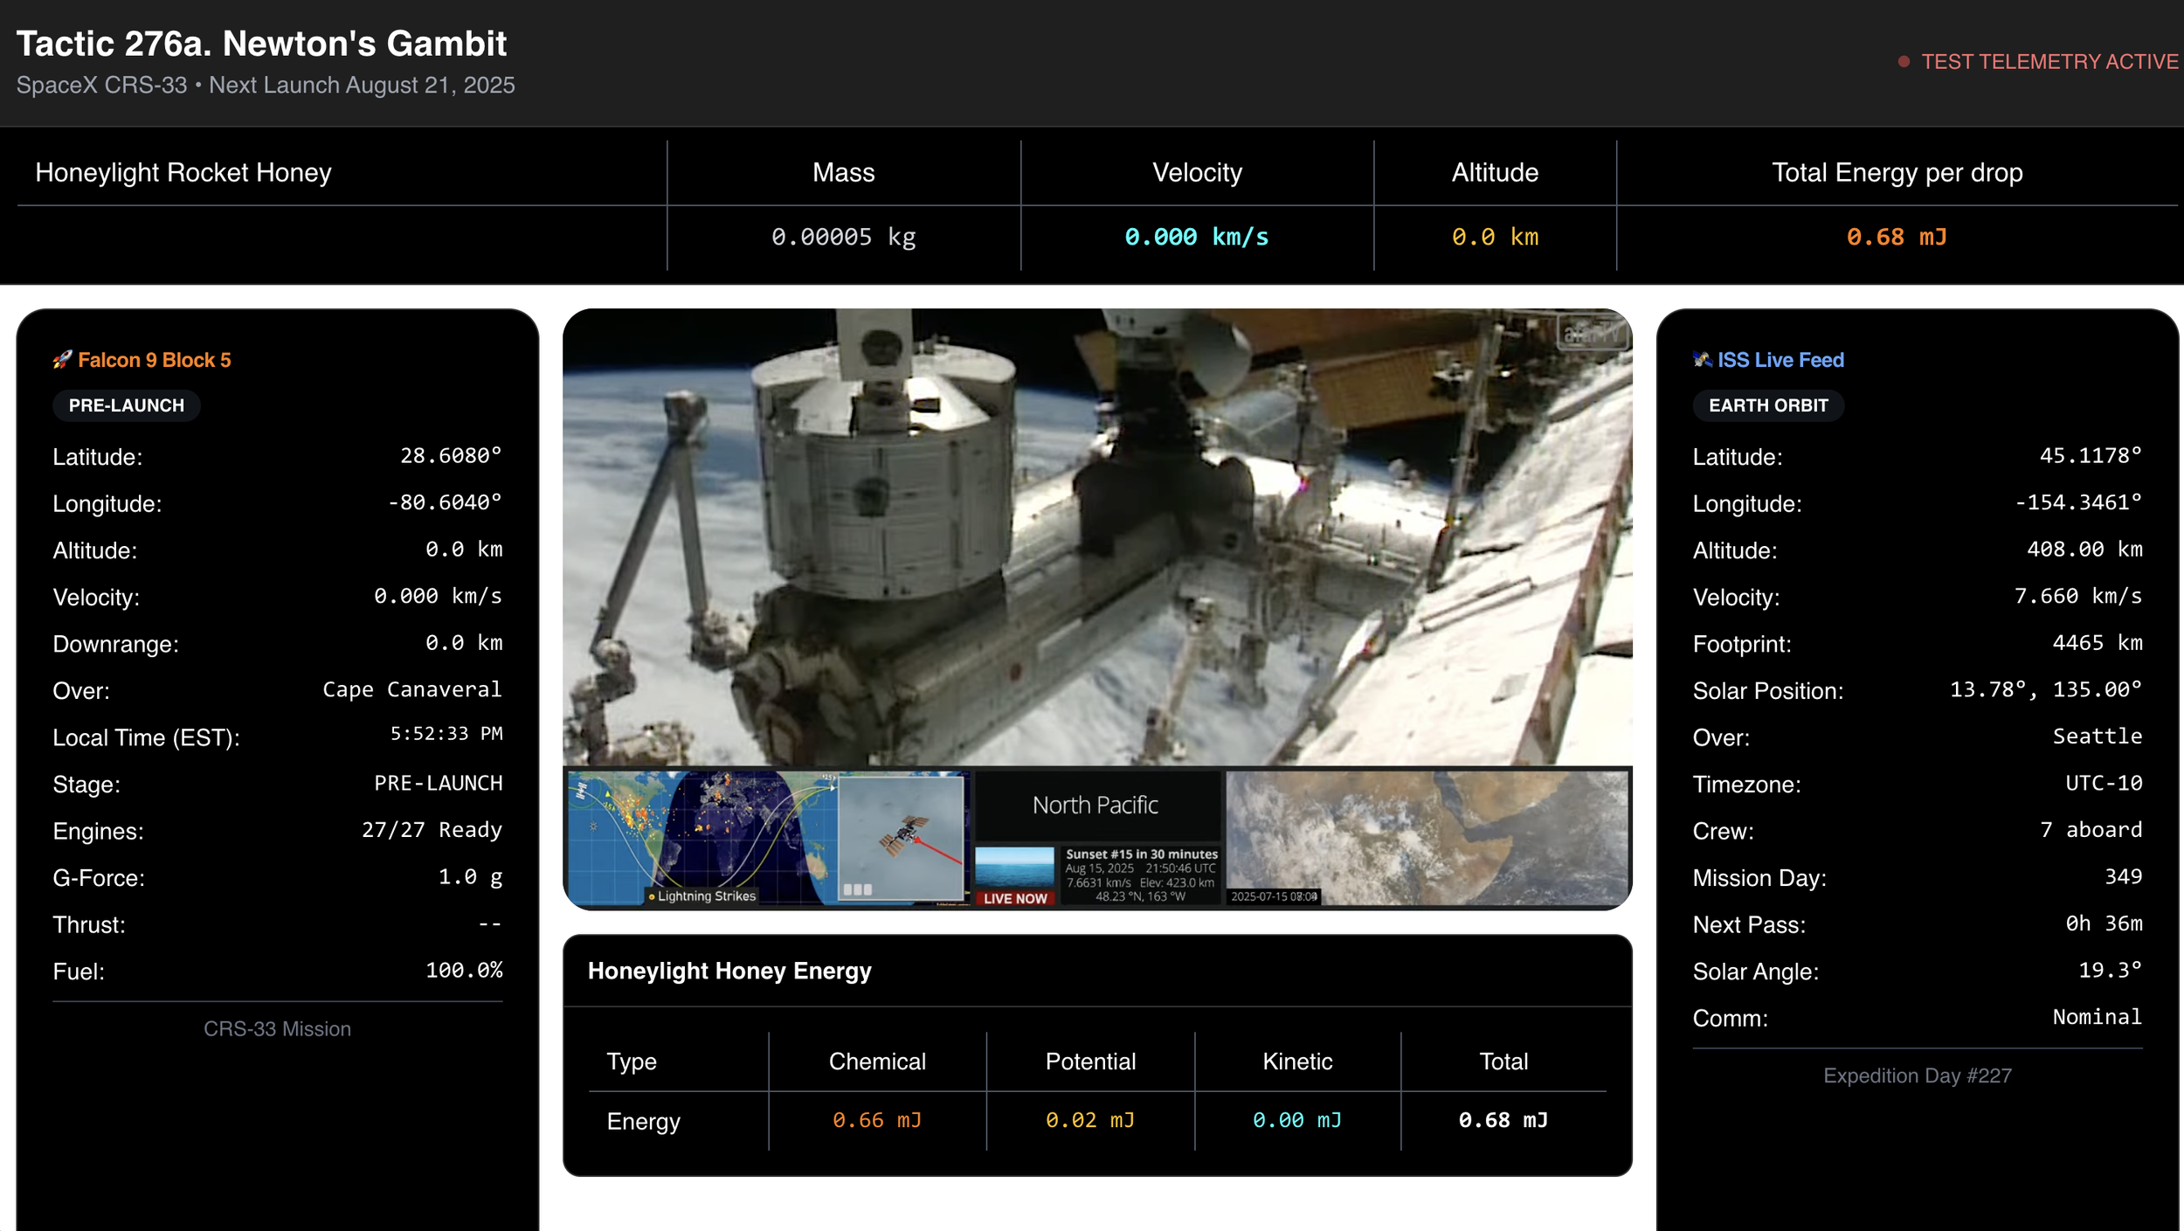Image resolution: width=2184 pixels, height=1231 pixels.
Task: Select the Total Energy per drop header
Action: (1896, 172)
